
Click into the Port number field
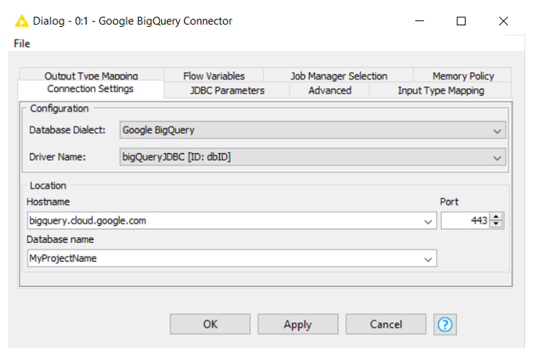465,221
